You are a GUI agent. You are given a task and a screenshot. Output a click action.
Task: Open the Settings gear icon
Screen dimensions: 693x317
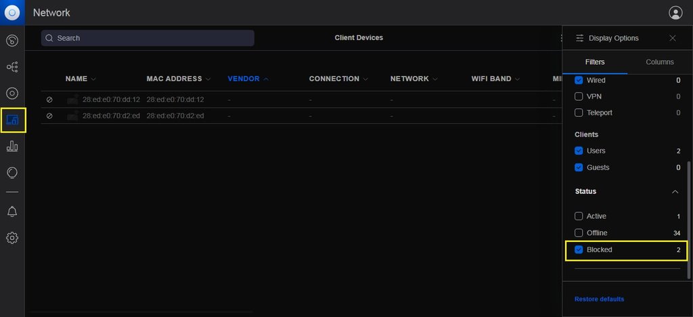click(12, 238)
